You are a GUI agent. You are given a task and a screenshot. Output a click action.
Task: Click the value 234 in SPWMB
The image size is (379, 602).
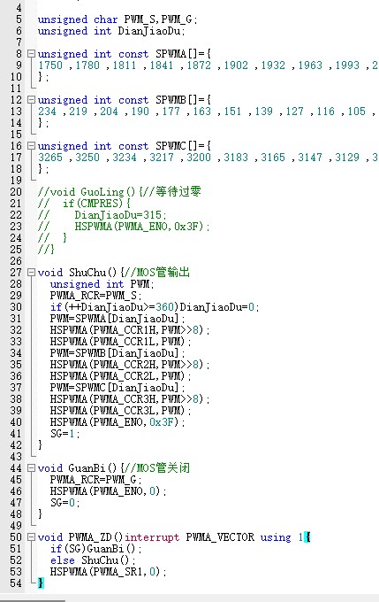[x=47, y=112]
